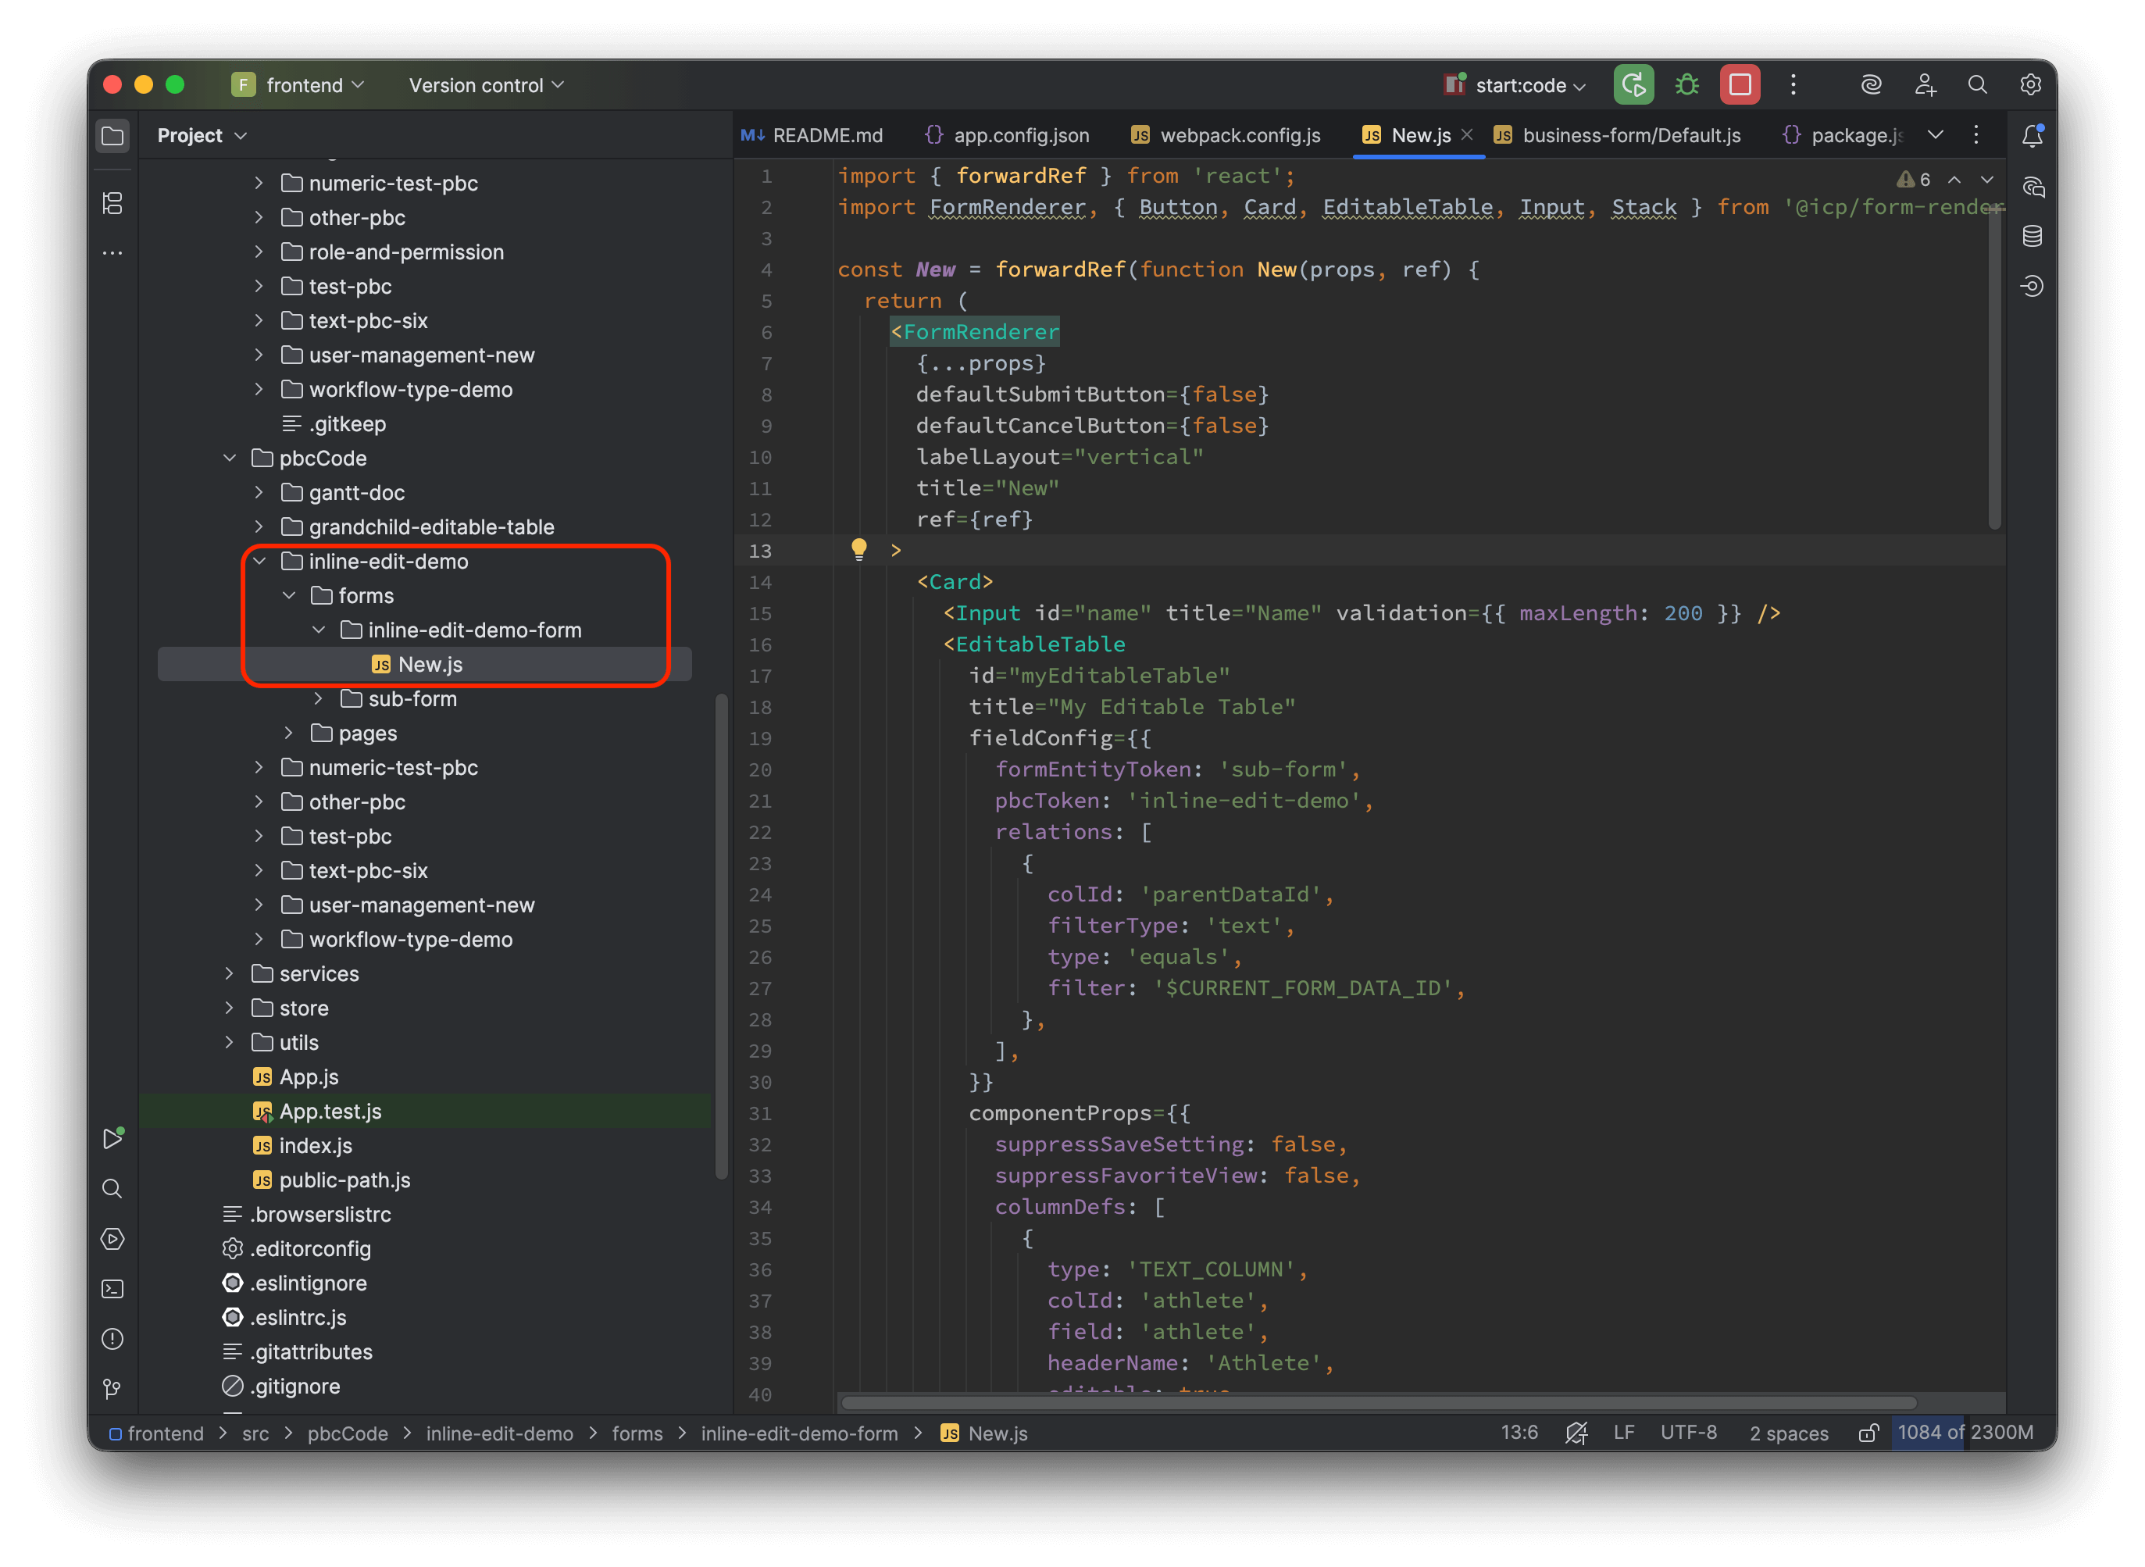Click line number 13 in gutter
The height and width of the screenshot is (1567, 2145).
coord(759,551)
